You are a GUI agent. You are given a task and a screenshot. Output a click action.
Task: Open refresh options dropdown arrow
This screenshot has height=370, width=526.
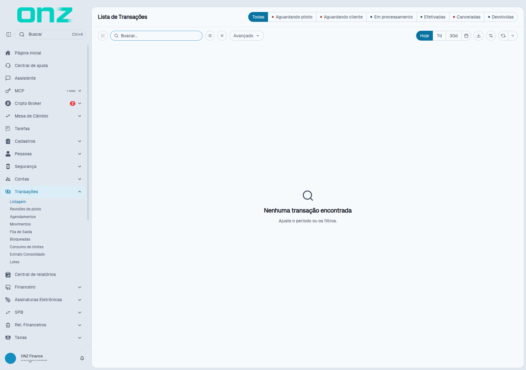click(x=513, y=36)
